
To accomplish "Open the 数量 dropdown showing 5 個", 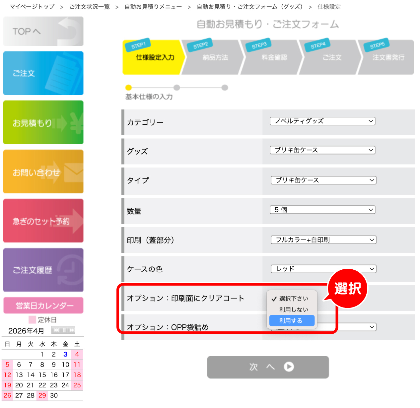I will pyautogui.click(x=322, y=210).
